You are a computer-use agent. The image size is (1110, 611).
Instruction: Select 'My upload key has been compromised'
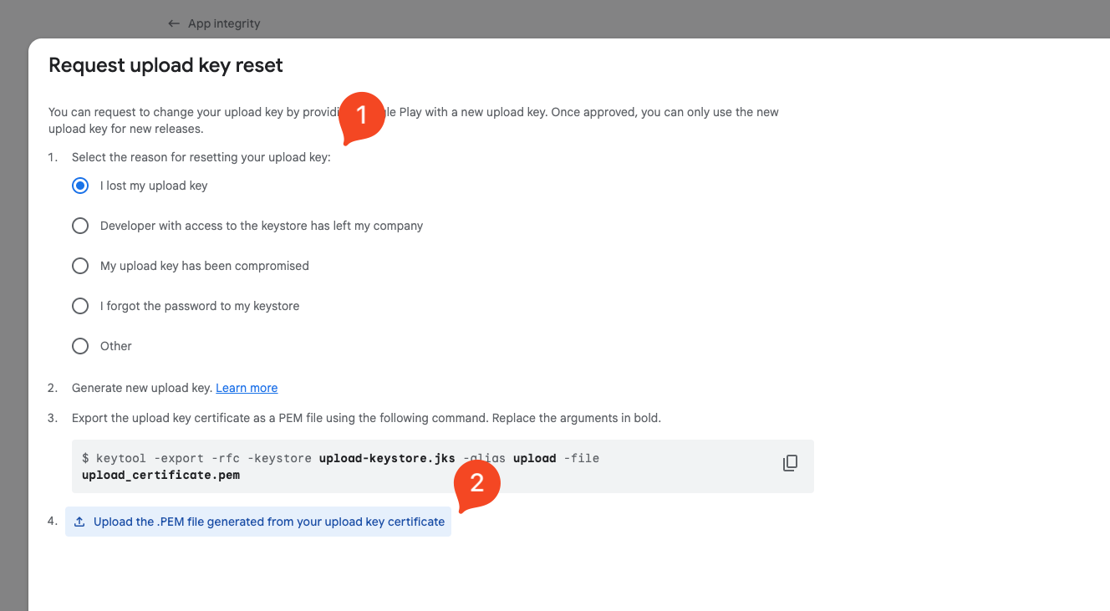pos(80,266)
